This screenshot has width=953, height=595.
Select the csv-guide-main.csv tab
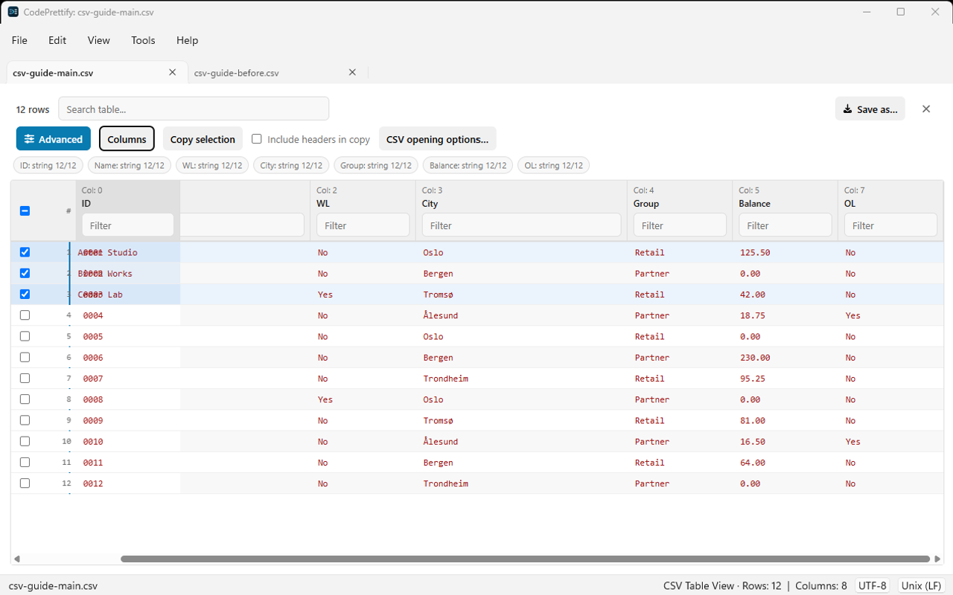[53, 73]
